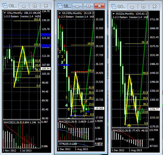Click the MACD(12,26,9) label in OIL chart
Screen dimensions: 163x155
[13, 122]
